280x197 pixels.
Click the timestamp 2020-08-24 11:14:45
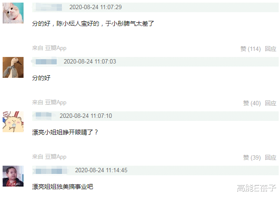(x=101, y=170)
